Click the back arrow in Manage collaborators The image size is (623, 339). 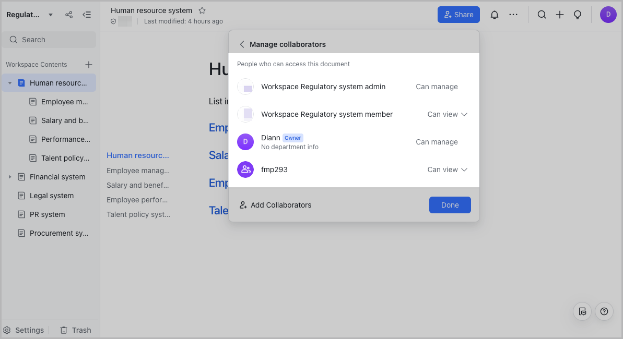[x=242, y=44]
